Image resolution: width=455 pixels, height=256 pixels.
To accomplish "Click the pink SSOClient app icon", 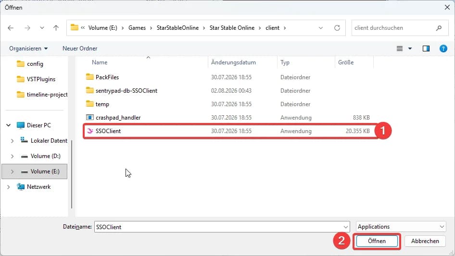I will pyautogui.click(x=90, y=131).
